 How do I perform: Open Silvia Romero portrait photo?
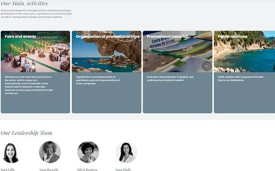pyautogui.click(x=88, y=152)
